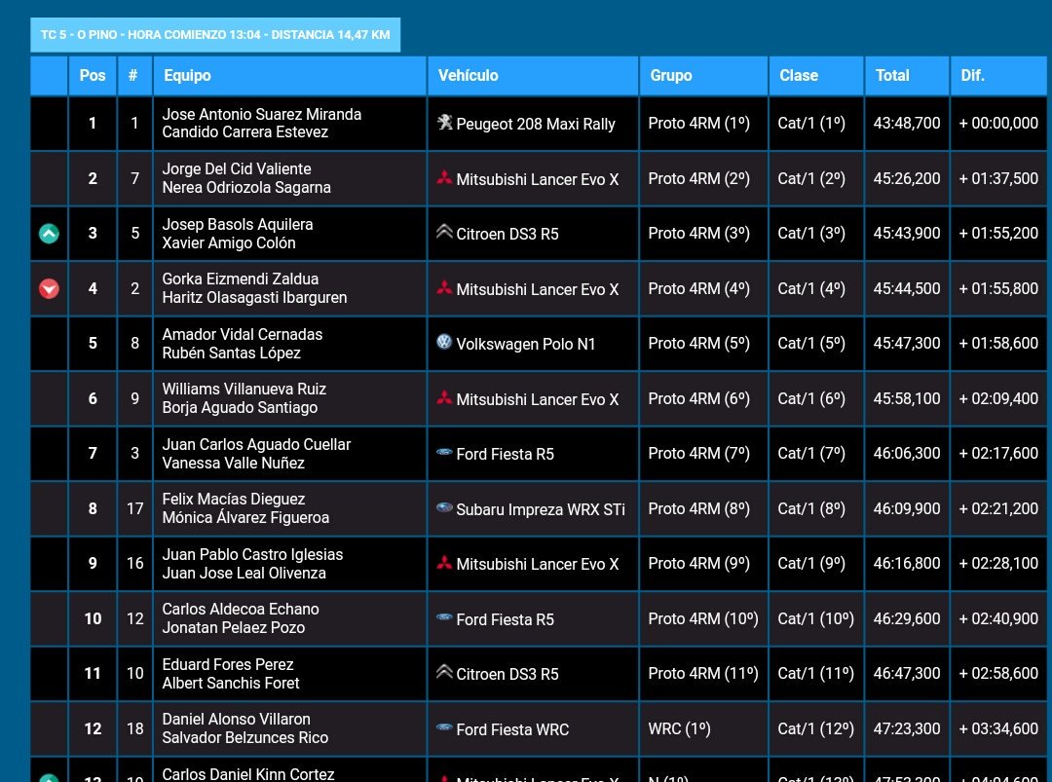1052x782 pixels.
Task: Click the Dif. column header
Action: (x=998, y=76)
